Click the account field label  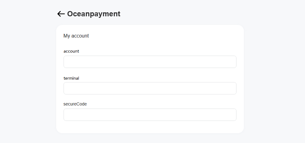pos(71,51)
